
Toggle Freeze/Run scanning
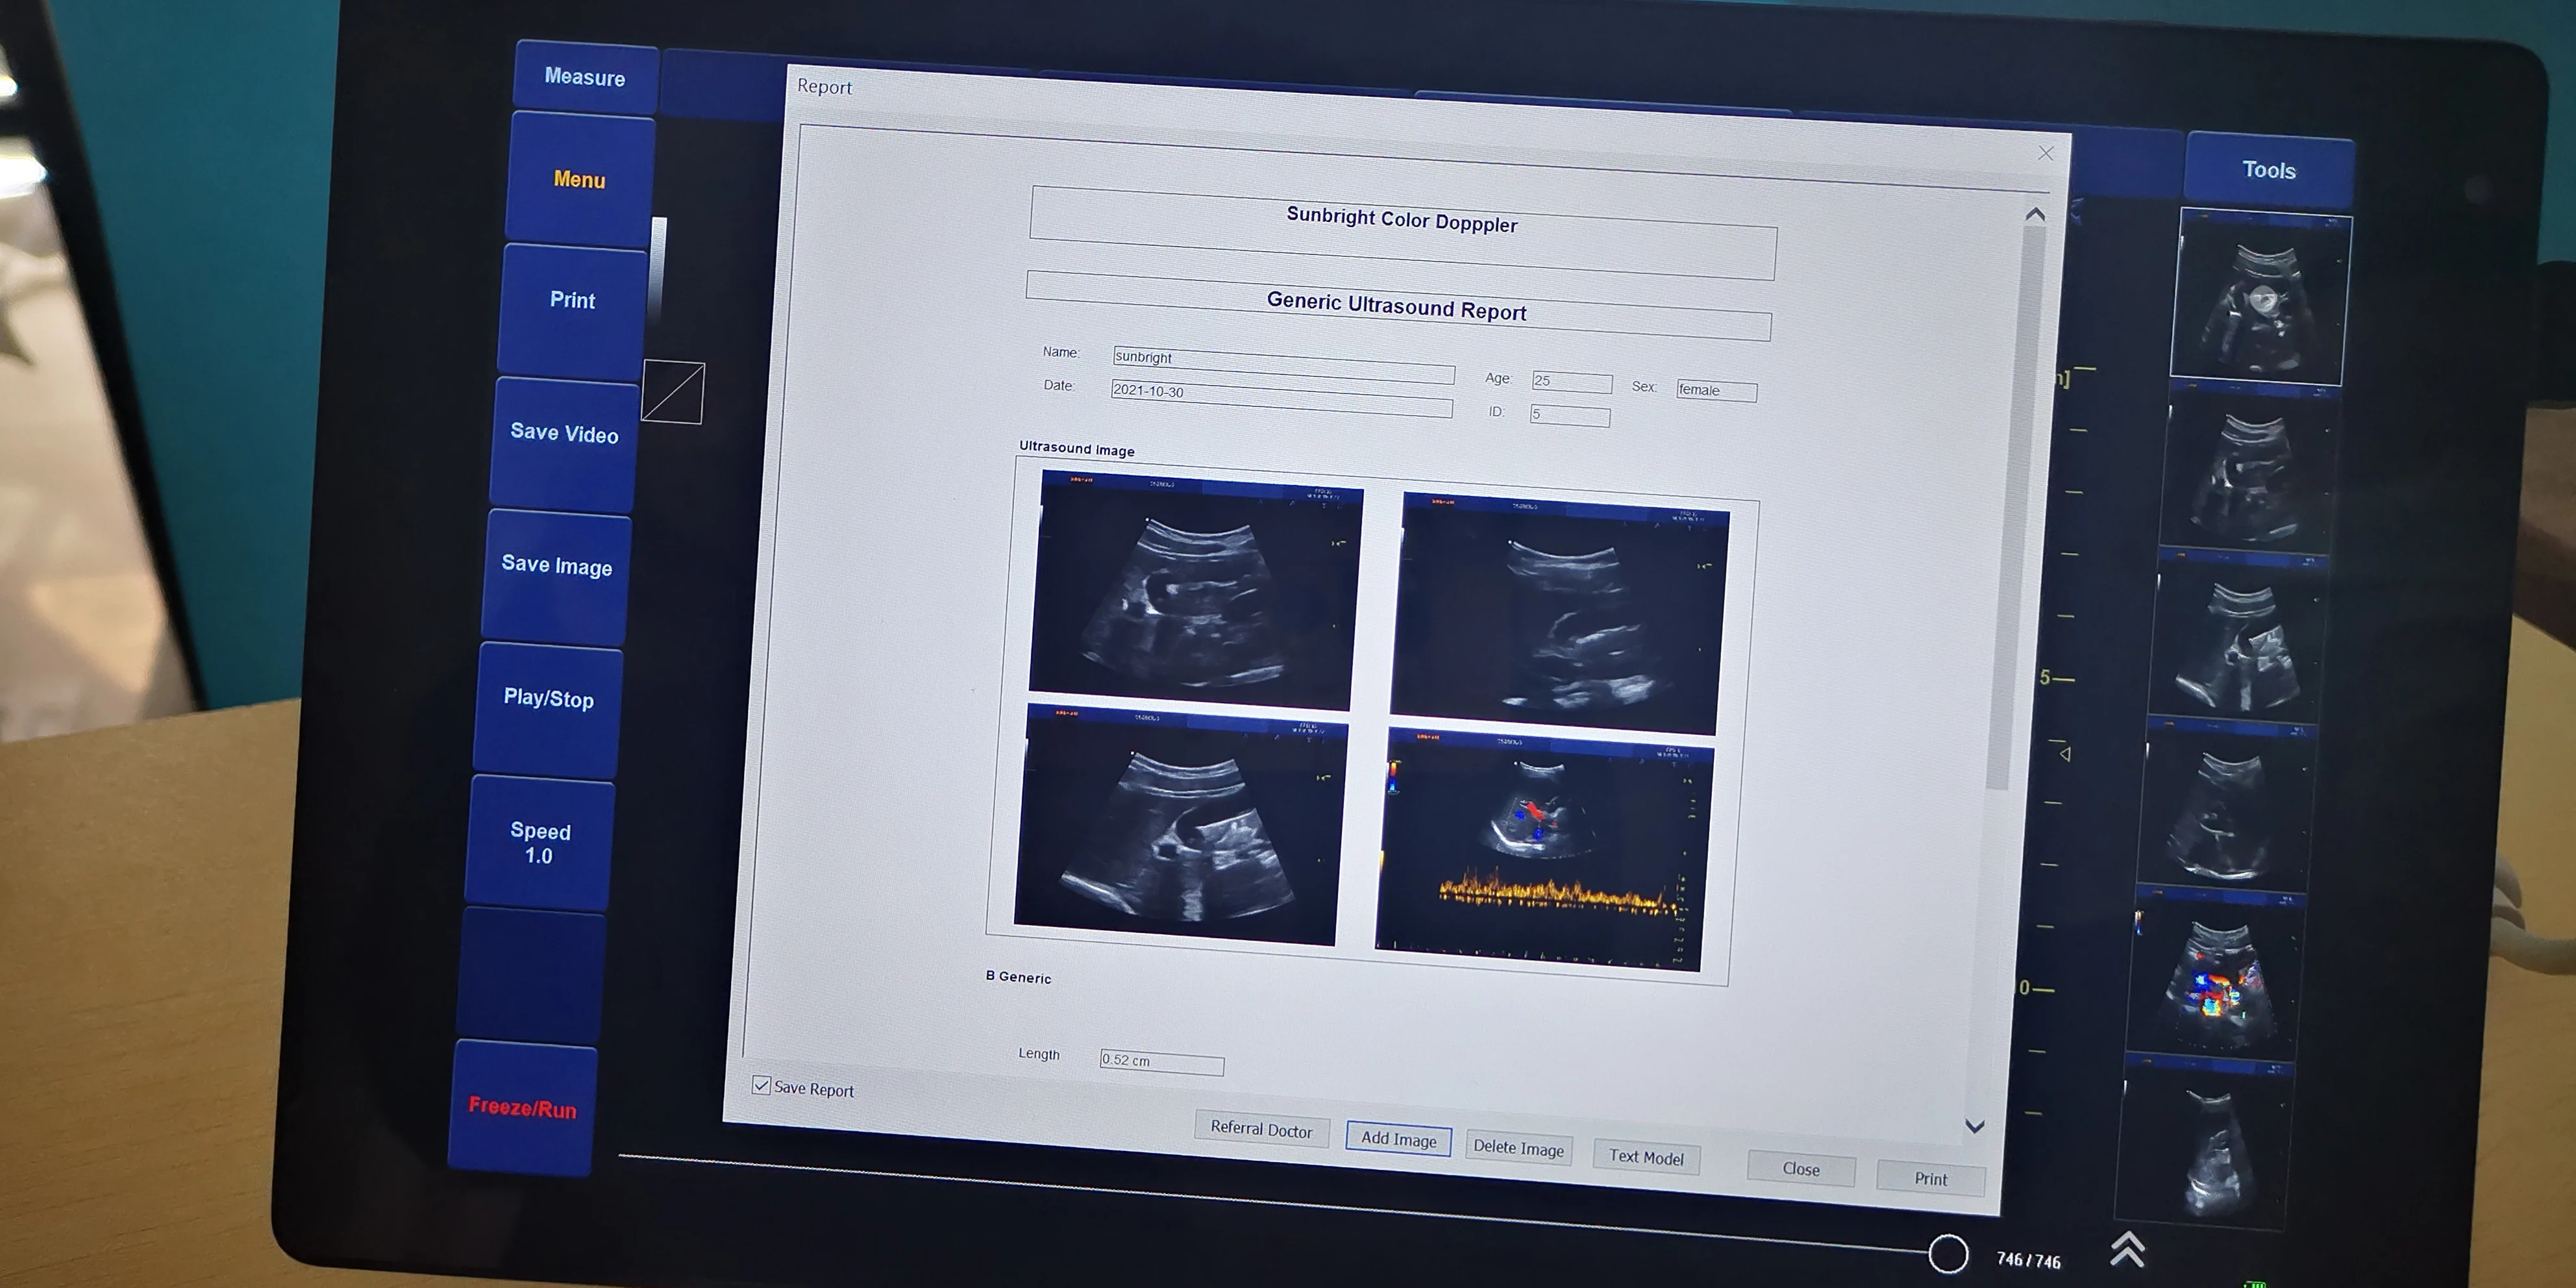pyautogui.click(x=522, y=1108)
